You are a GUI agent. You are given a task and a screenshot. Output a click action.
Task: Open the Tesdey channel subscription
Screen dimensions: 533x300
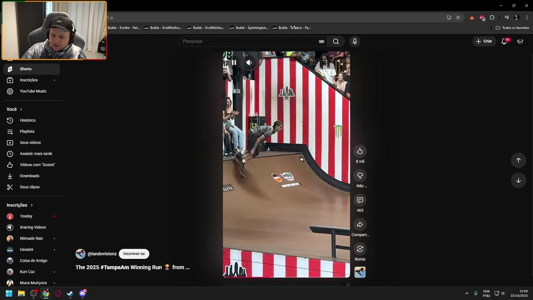coord(32,216)
